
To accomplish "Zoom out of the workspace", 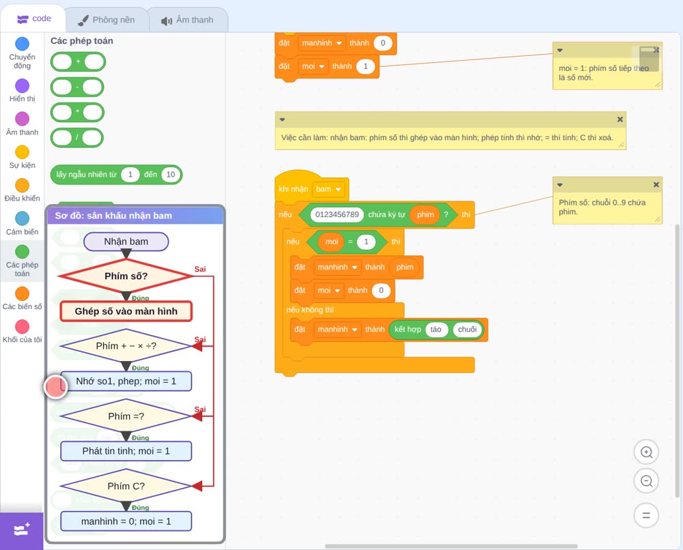I will coord(646,481).
